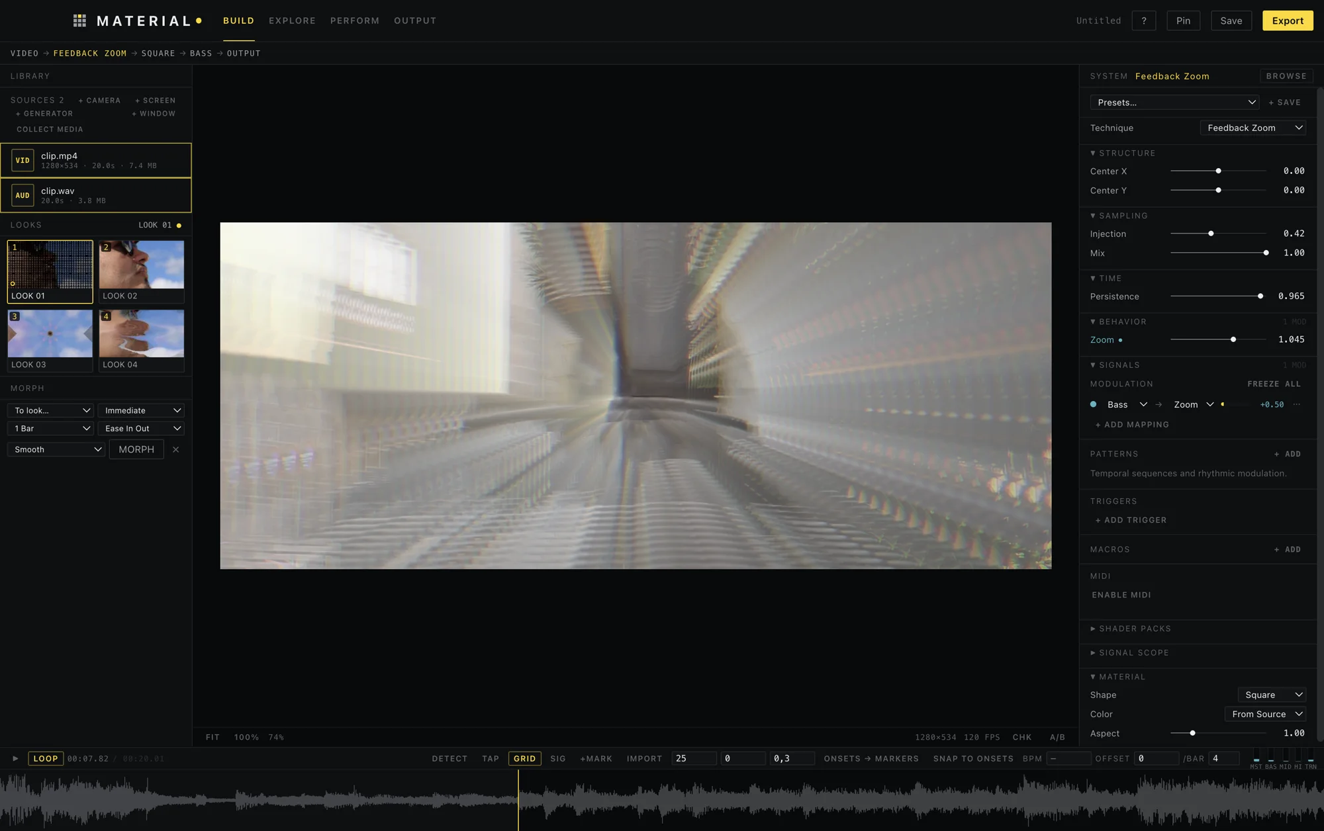
Task: Toggle CHK checker background
Action: point(1021,737)
